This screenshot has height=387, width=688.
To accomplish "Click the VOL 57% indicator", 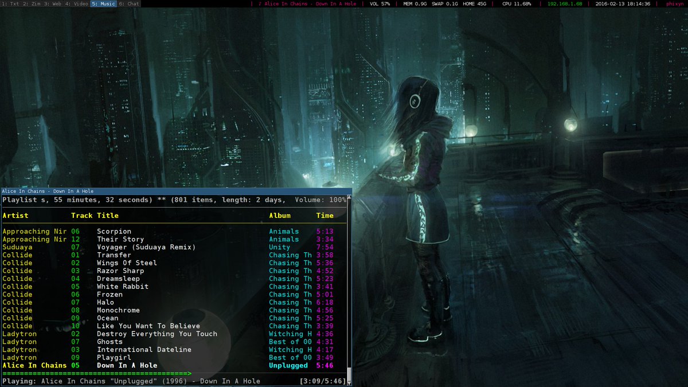I will pyautogui.click(x=380, y=3).
